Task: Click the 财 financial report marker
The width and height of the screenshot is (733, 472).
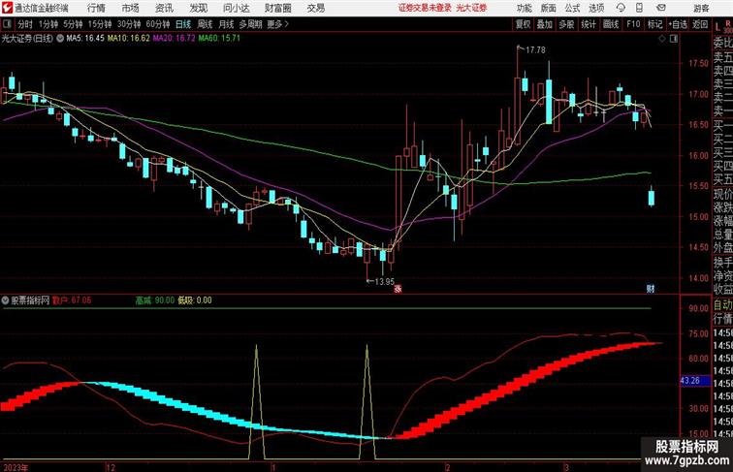Action: point(651,289)
